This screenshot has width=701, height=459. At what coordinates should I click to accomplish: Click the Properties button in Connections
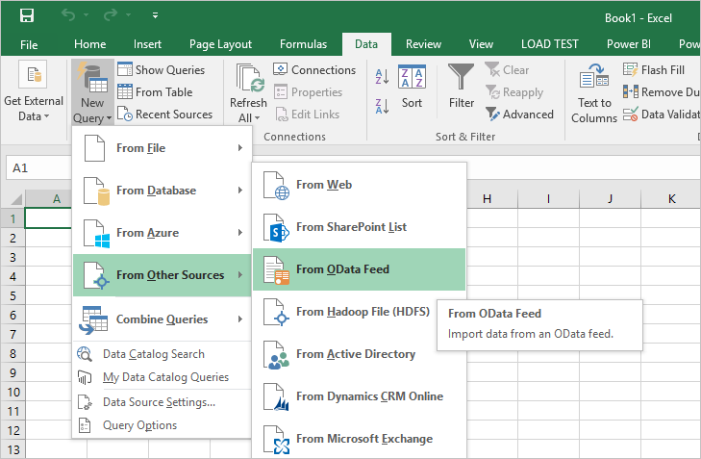coord(308,92)
